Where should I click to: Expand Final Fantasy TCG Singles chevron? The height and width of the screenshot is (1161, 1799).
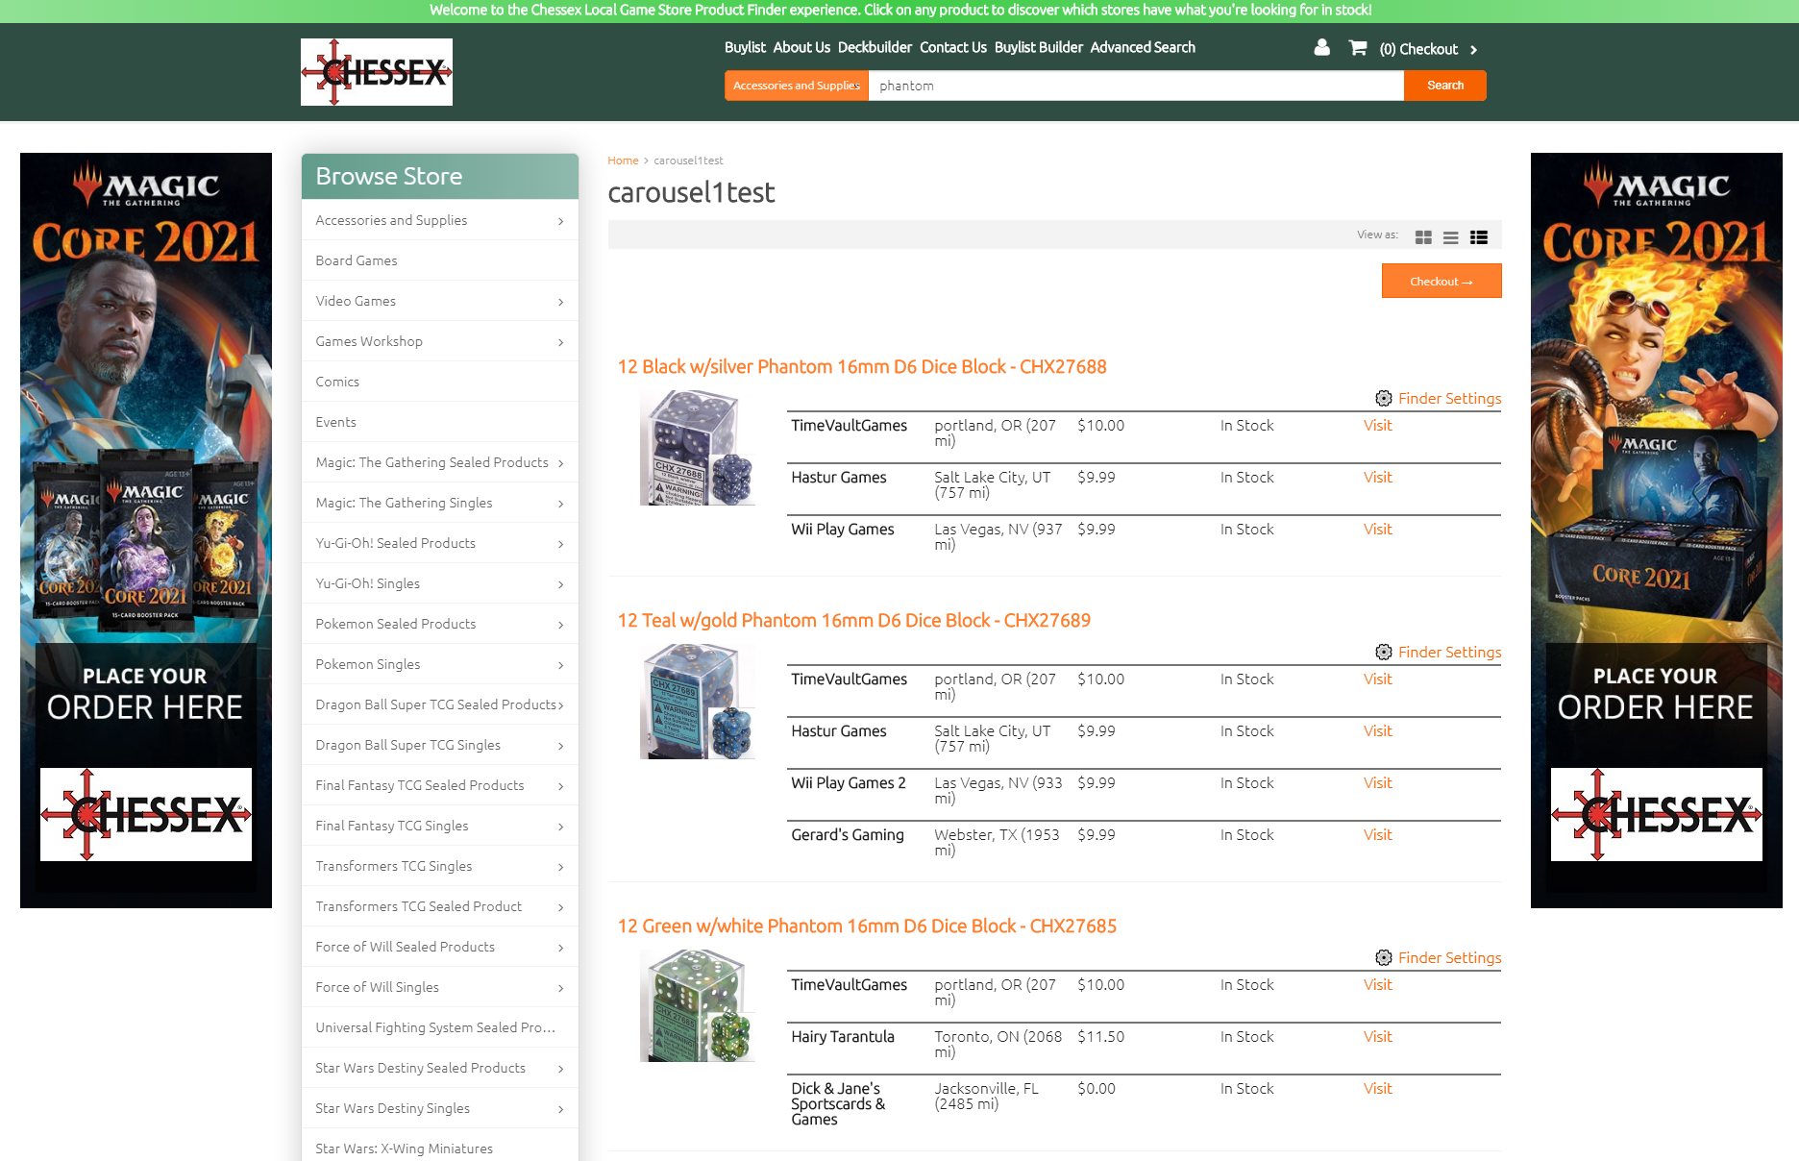coord(560,827)
